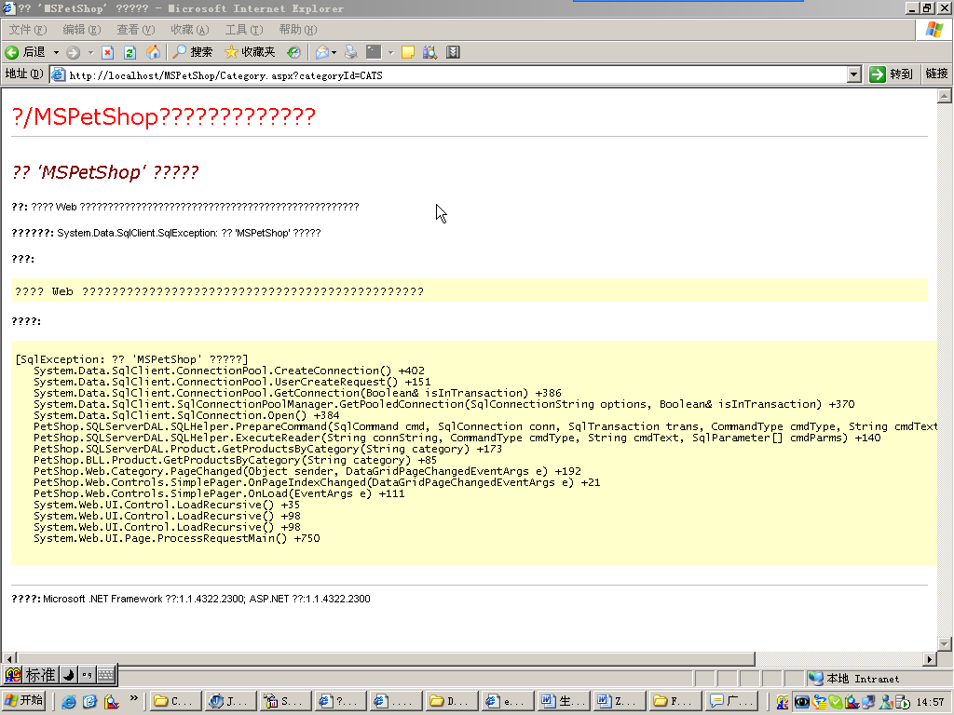Switch to taskbar window 'J...'
The width and height of the screenshot is (954, 715).
click(229, 701)
